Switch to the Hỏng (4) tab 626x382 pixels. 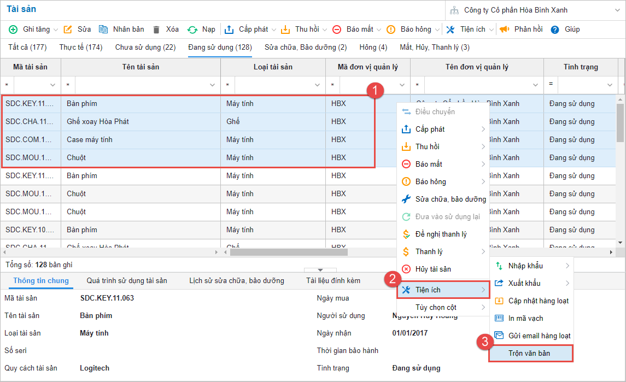click(x=373, y=48)
